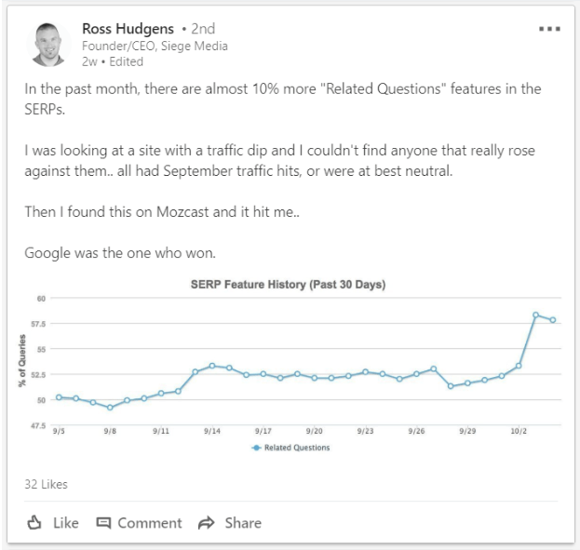Click the last data point on the chart line
The width and height of the screenshot is (580, 550).
click(553, 320)
